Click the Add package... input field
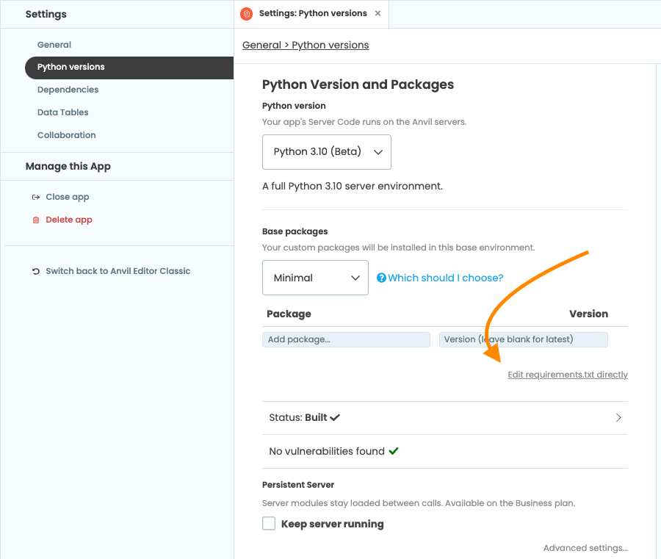Viewport: 661px width, 559px height. pos(346,339)
